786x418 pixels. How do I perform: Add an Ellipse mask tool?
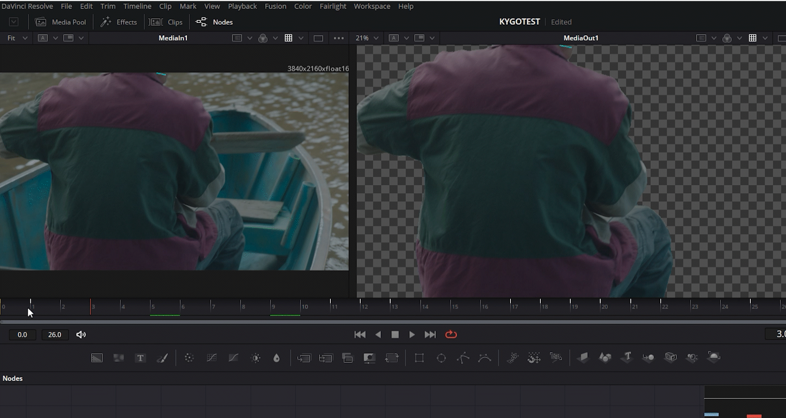pos(441,358)
